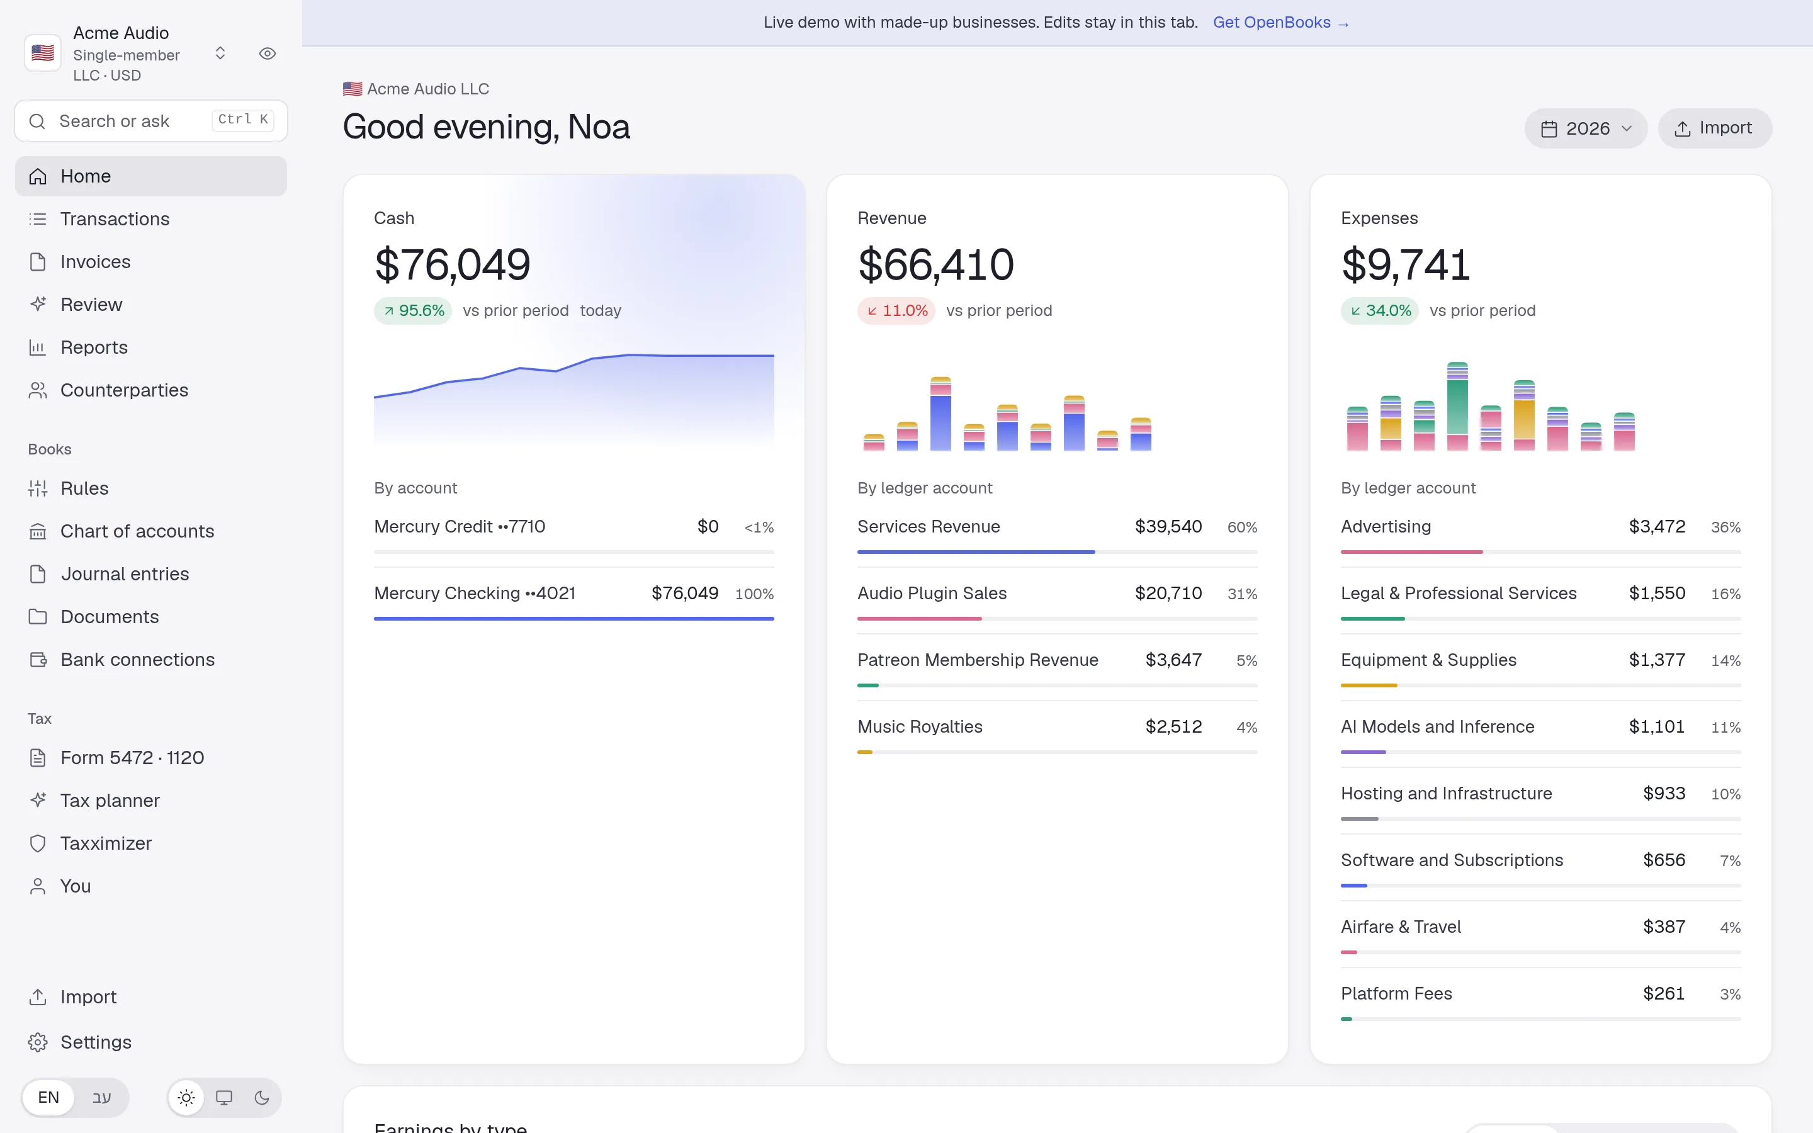
Task: Toggle the eye visibility icon
Action: [268, 54]
